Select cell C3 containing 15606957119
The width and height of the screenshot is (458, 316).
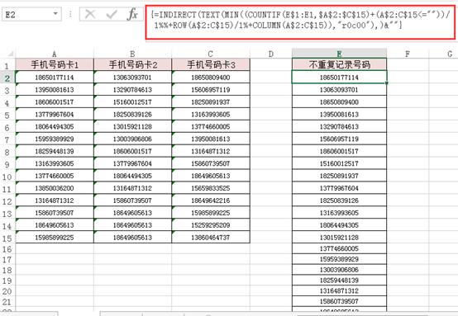(211, 89)
